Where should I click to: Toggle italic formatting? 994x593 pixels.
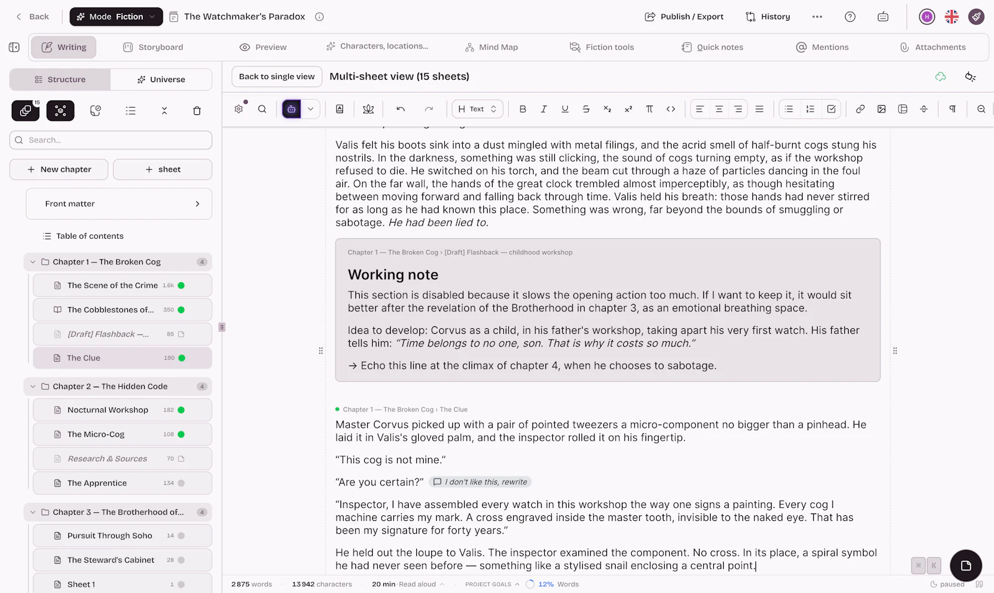(x=544, y=109)
